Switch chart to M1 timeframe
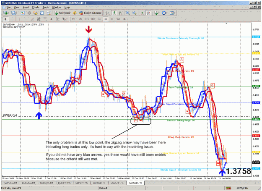 74,19
